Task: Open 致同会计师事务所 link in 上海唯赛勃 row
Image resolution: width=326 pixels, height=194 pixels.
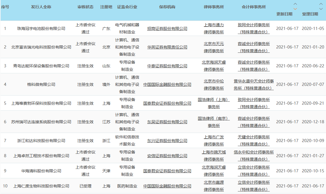Action: coord(254,103)
